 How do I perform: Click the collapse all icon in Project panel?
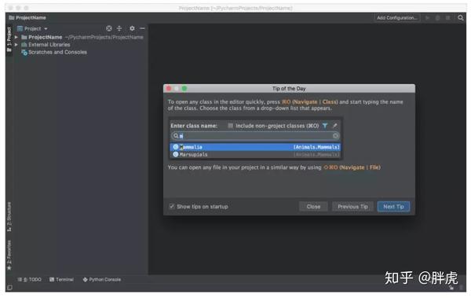[119, 28]
